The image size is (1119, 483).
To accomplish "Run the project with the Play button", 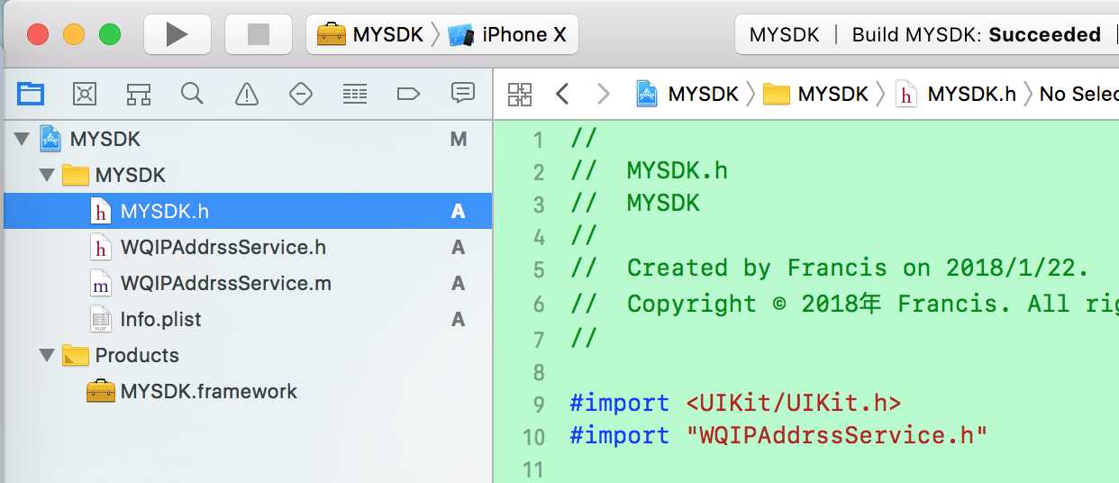I will (x=177, y=34).
